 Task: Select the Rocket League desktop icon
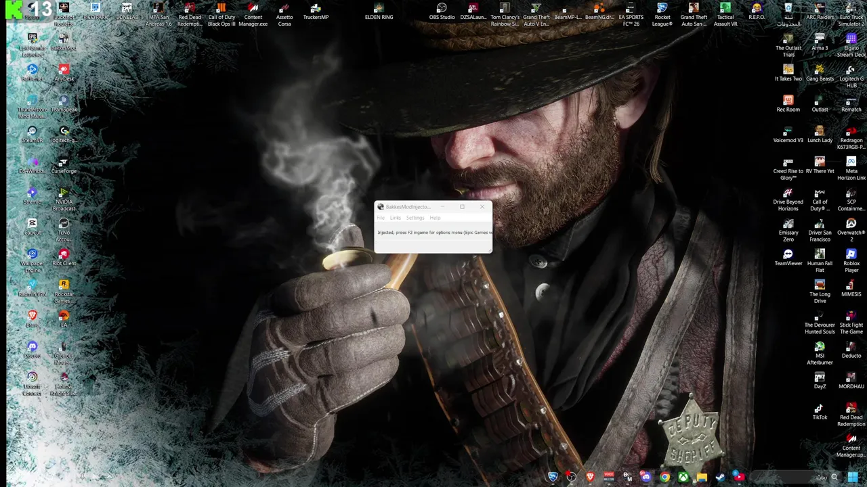coord(662,14)
